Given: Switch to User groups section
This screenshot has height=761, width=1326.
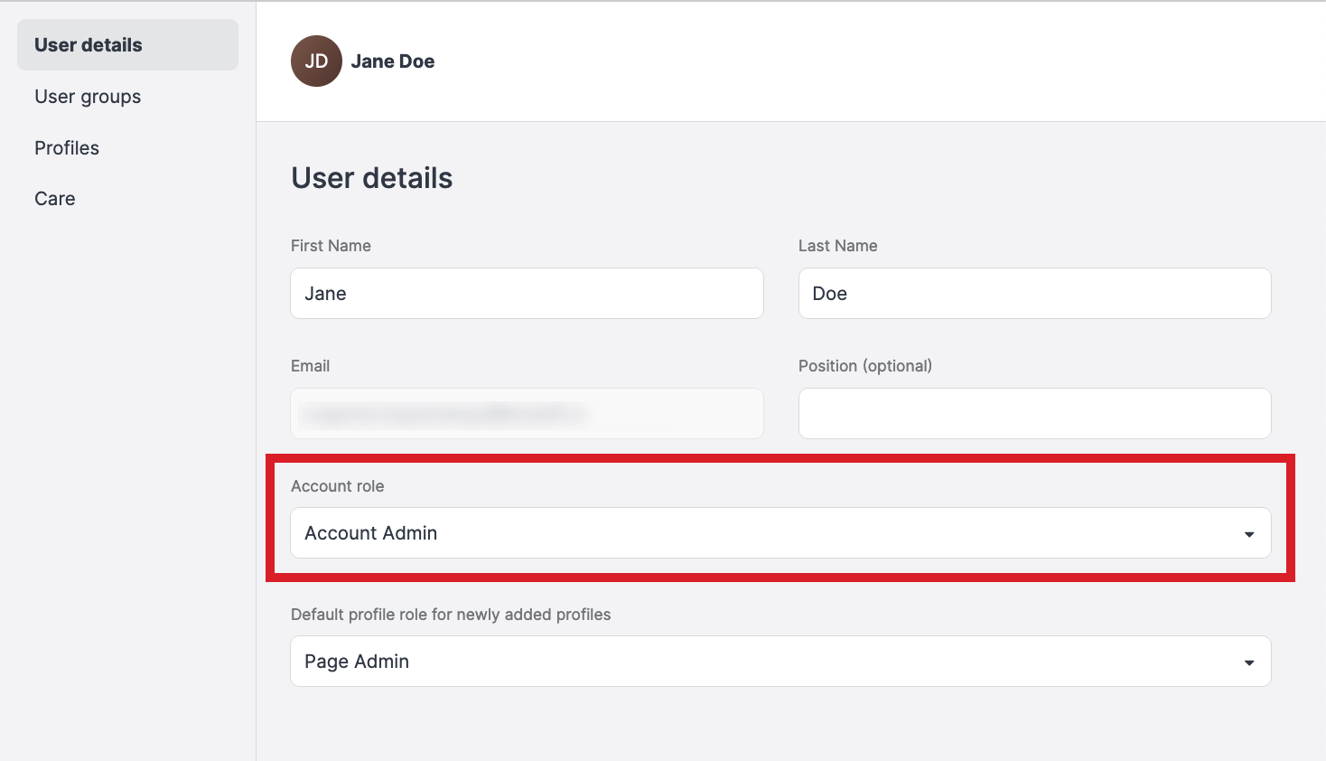Looking at the screenshot, I should click(x=88, y=97).
